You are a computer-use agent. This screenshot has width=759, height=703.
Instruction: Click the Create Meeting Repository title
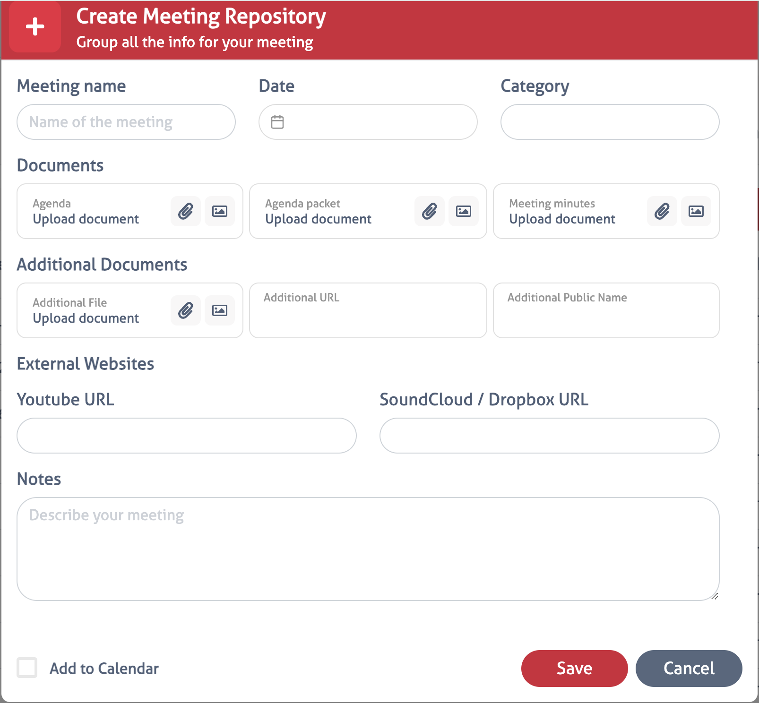201,17
